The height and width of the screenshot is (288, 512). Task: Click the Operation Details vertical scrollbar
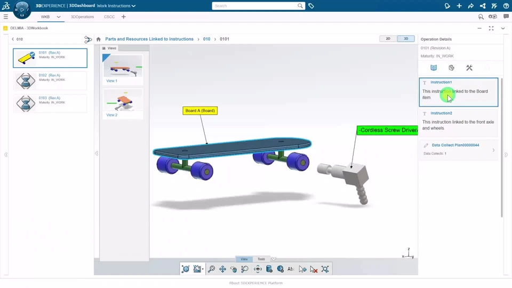[502, 147]
